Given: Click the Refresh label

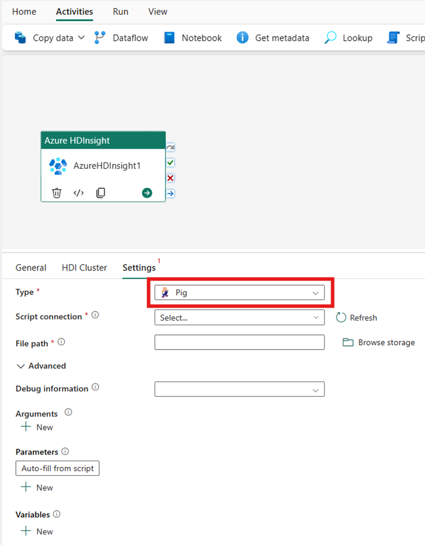Looking at the screenshot, I should (363, 318).
